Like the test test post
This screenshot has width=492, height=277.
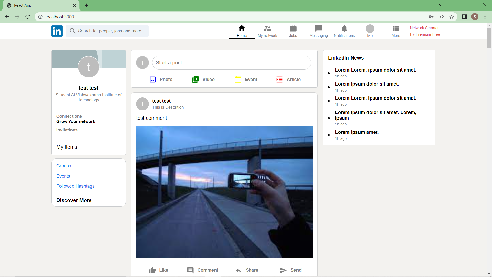158,270
